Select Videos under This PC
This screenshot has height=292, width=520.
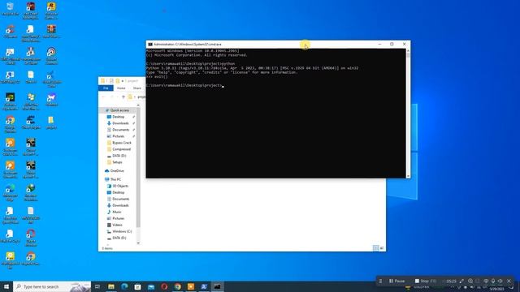tap(117, 225)
